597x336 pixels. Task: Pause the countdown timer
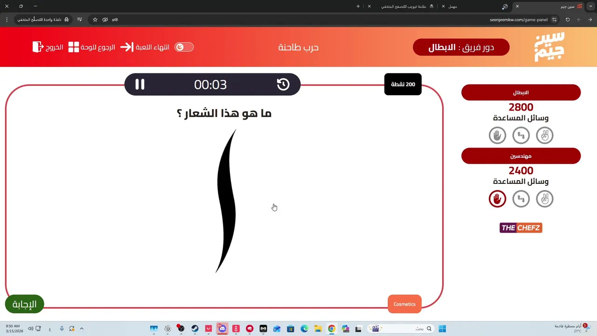[140, 84]
